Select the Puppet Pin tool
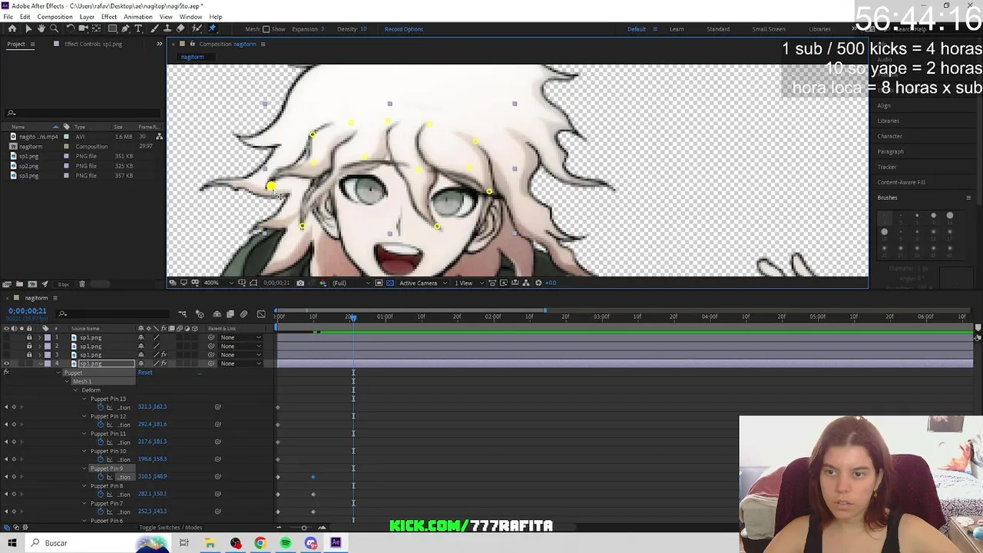This screenshot has height=553, width=983. coord(212,28)
